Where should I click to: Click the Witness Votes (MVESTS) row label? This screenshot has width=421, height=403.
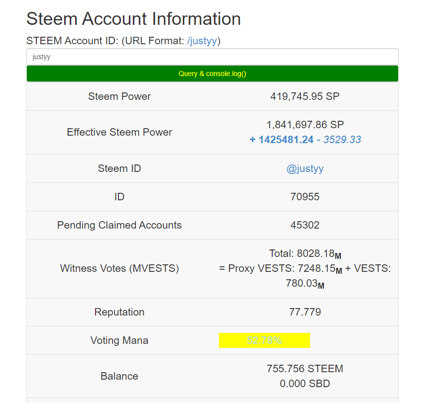point(119,268)
